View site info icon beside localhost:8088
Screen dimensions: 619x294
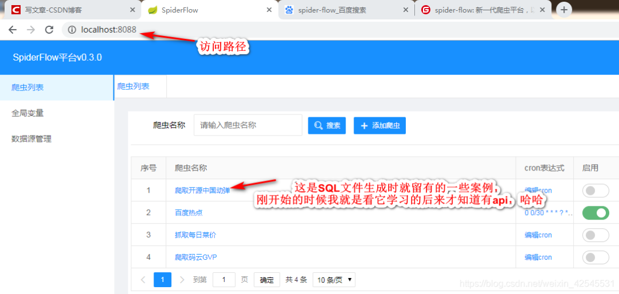pyautogui.click(x=72, y=30)
